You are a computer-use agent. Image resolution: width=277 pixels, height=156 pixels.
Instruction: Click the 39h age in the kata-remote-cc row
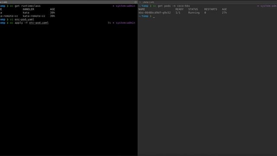(52, 16)
